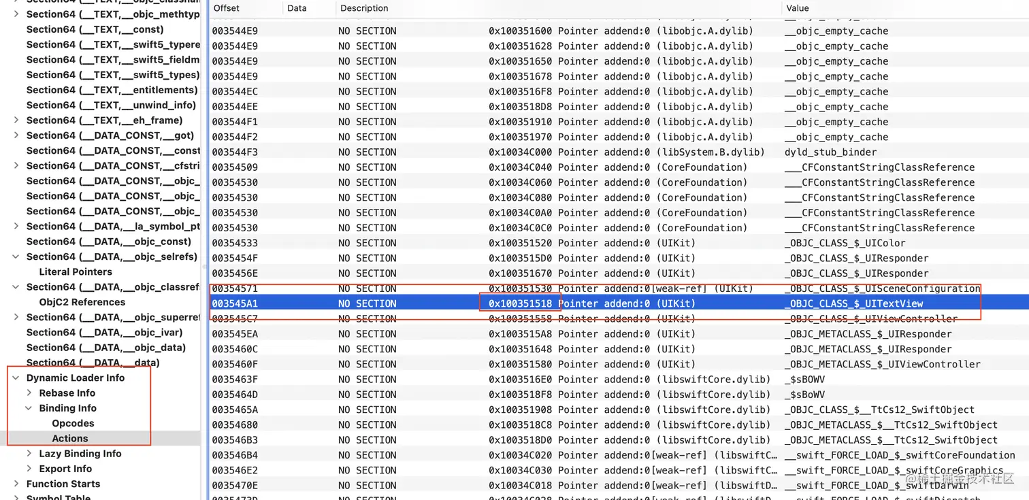Click offset cell 00354509
Image resolution: width=1029 pixels, height=500 pixels.
(235, 167)
